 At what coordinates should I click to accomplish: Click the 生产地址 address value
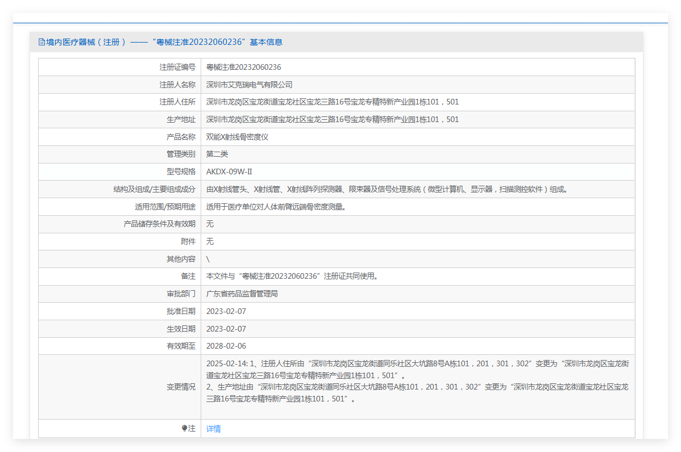click(332, 119)
